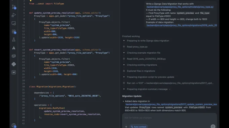Open the Source Control view in activity bar
The width and height of the screenshot is (229, 128).
coord(14,7)
